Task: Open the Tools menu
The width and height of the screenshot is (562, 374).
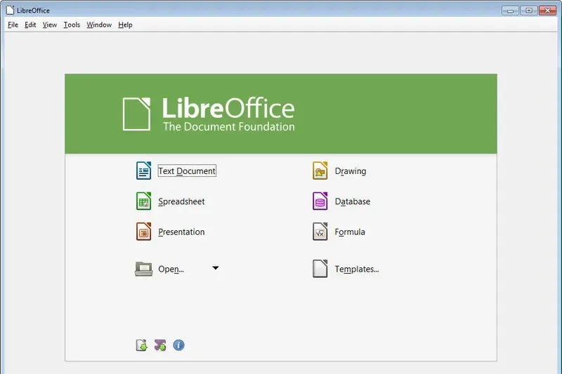Action: (72, 25)
